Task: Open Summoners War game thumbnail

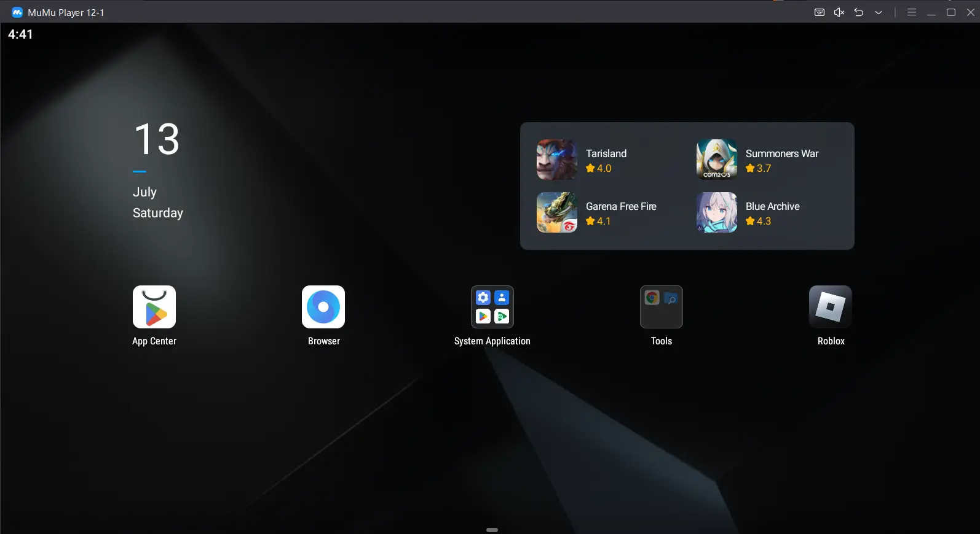Action: point(717,160)
